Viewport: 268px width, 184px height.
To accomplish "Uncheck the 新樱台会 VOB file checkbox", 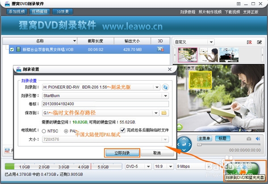I will 12,50.
